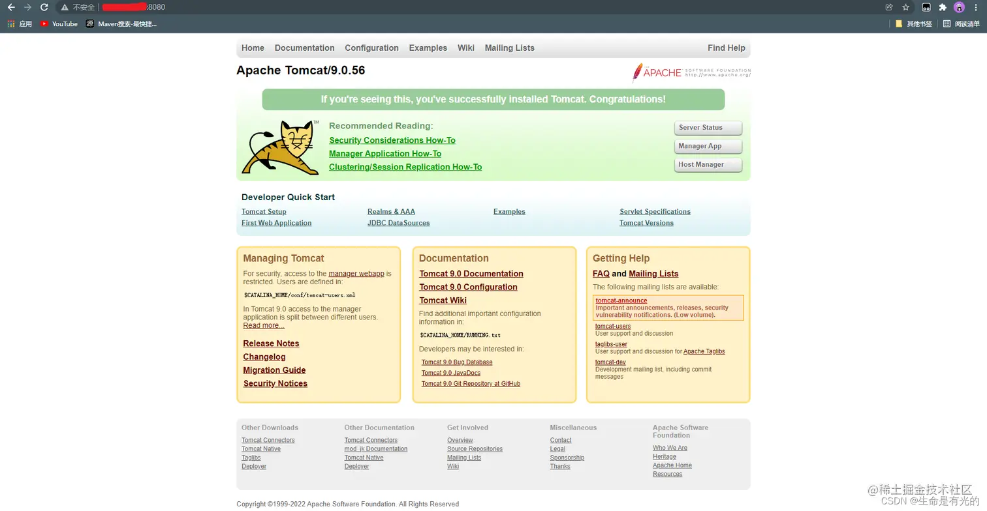Open Tomcat 9.0 Configuration link
Image resolution: width=987 pixels, height=511 pixels.
pos(468,287)
